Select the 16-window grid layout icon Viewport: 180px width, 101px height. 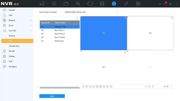point(100,86)
